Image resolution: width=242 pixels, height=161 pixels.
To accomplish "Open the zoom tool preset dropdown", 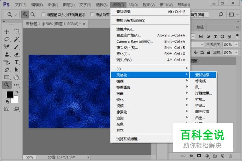I will [x=16, y=15].
